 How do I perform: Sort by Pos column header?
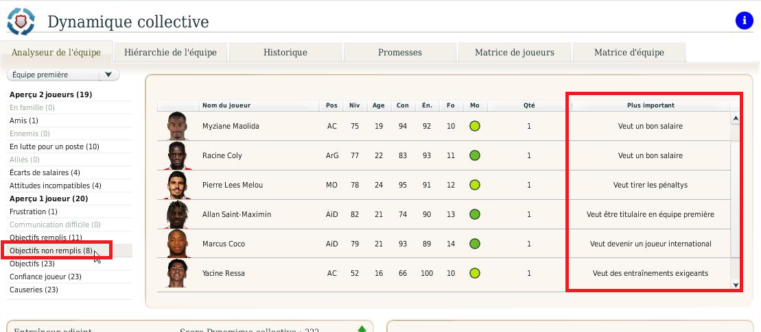[331, 105]
